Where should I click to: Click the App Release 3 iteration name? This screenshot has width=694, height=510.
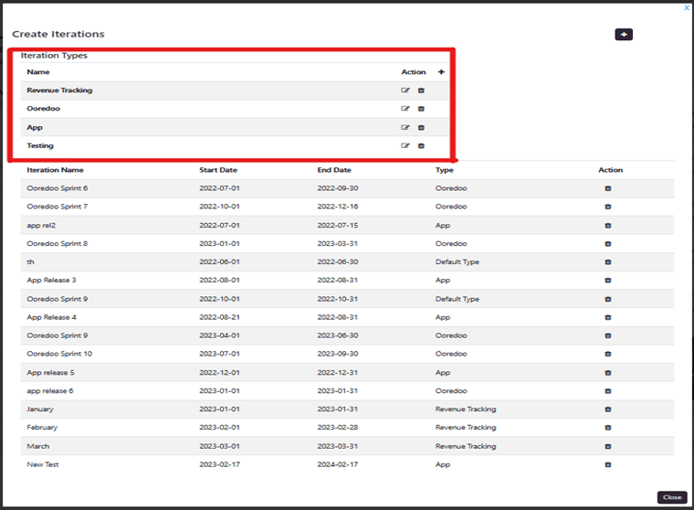tap(51, 280)
